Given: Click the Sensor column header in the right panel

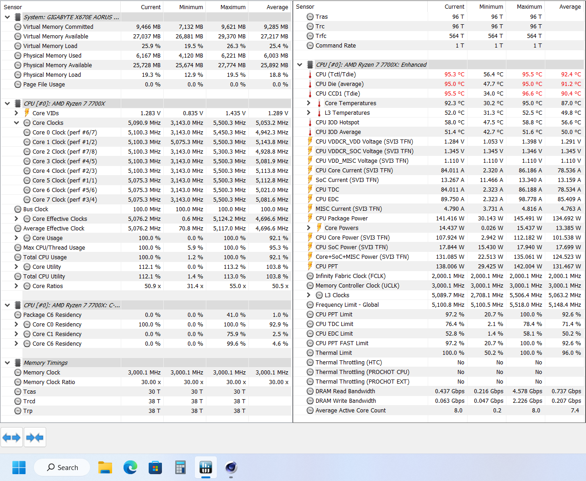Looking at the screenshot, I should click(360, 6).
